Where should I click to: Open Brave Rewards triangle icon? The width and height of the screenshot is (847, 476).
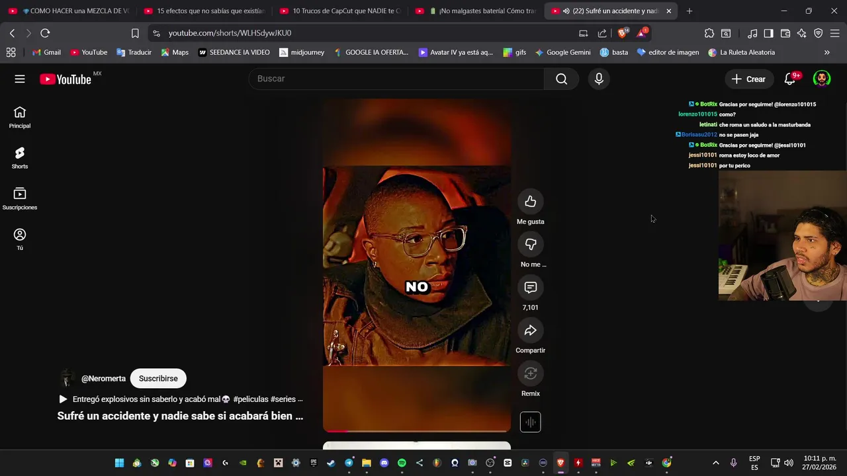642,33
